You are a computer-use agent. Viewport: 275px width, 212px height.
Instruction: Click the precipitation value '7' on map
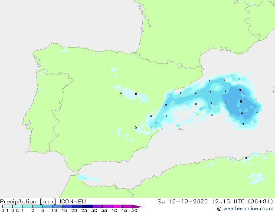pyautogui.click(x=226, y=103)
